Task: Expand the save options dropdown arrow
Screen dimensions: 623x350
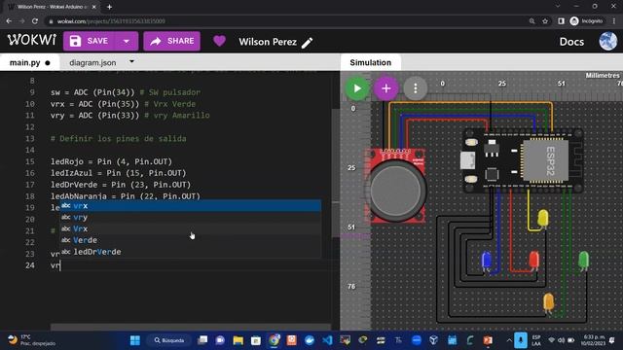Action: coord(127,41)
